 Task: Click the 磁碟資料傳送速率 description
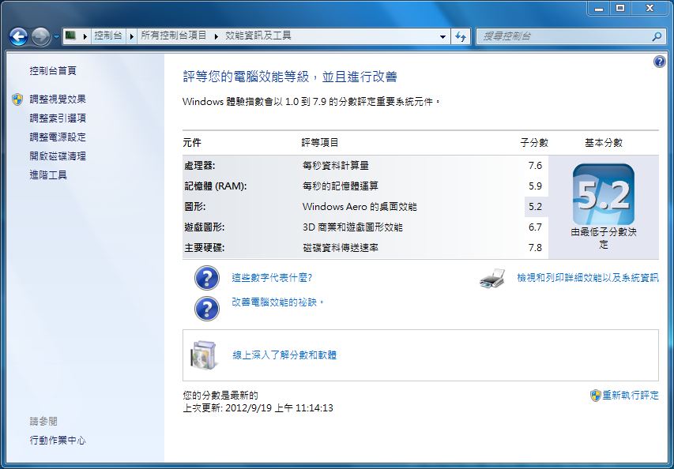coord(341,248)
